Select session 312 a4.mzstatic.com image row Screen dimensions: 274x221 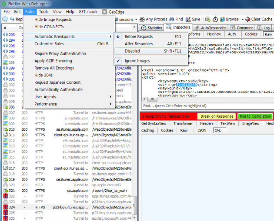click(x=67, y=140)
